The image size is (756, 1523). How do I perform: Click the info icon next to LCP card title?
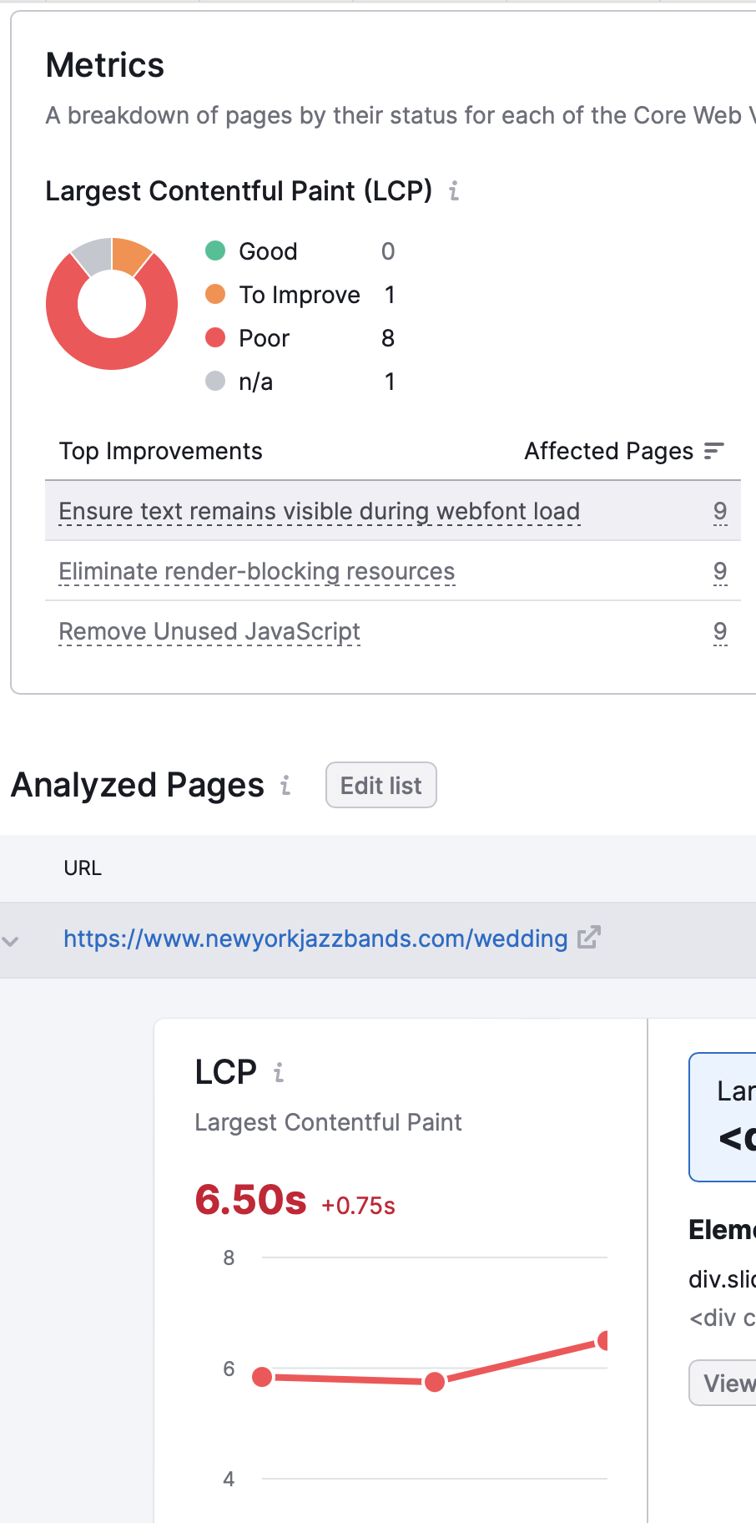[x=279, y=1072]
